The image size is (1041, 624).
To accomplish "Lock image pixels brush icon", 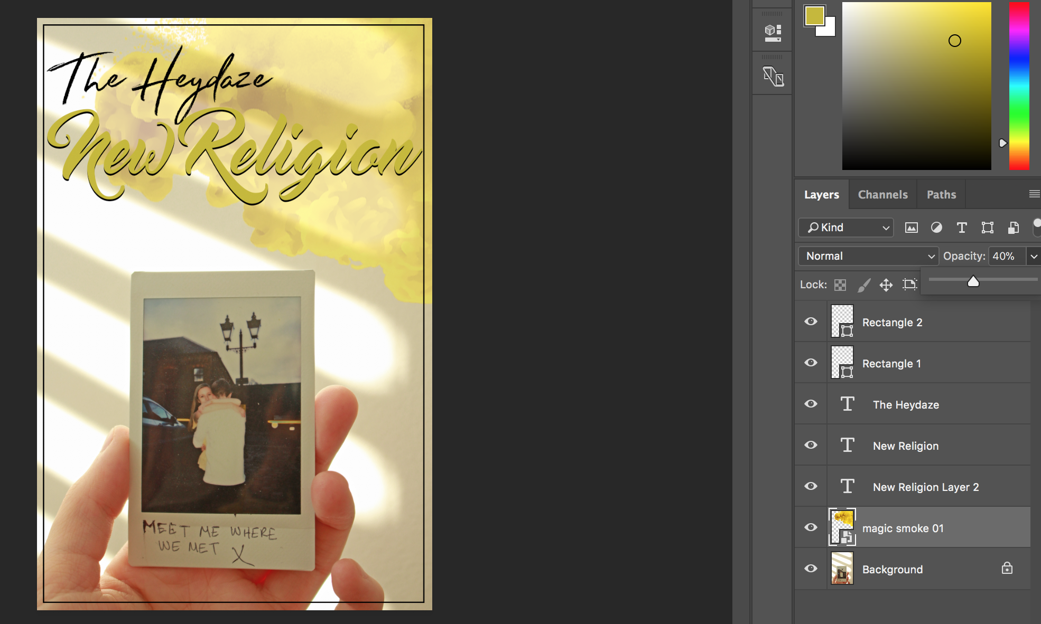I will tap(863, 285).
